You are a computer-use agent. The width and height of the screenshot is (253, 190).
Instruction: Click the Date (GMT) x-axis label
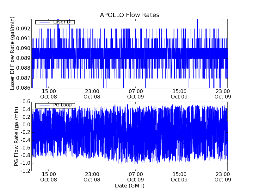tap(129, 186)
